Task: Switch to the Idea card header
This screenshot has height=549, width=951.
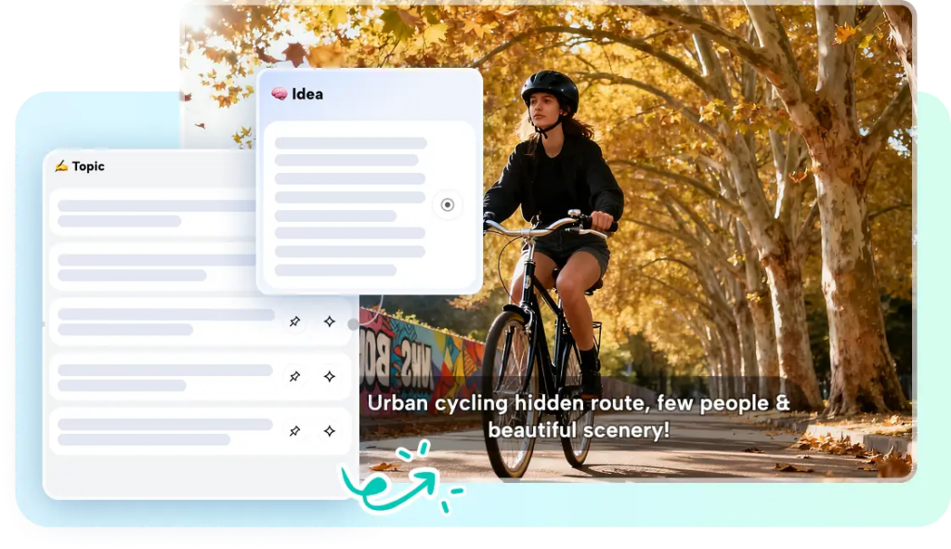Action: (306, 94)
